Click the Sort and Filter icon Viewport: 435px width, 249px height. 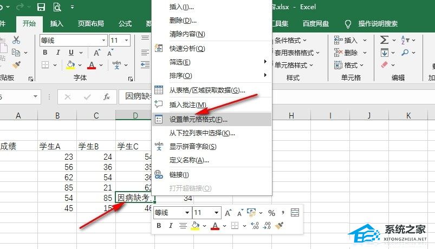[x=405, y=40]
